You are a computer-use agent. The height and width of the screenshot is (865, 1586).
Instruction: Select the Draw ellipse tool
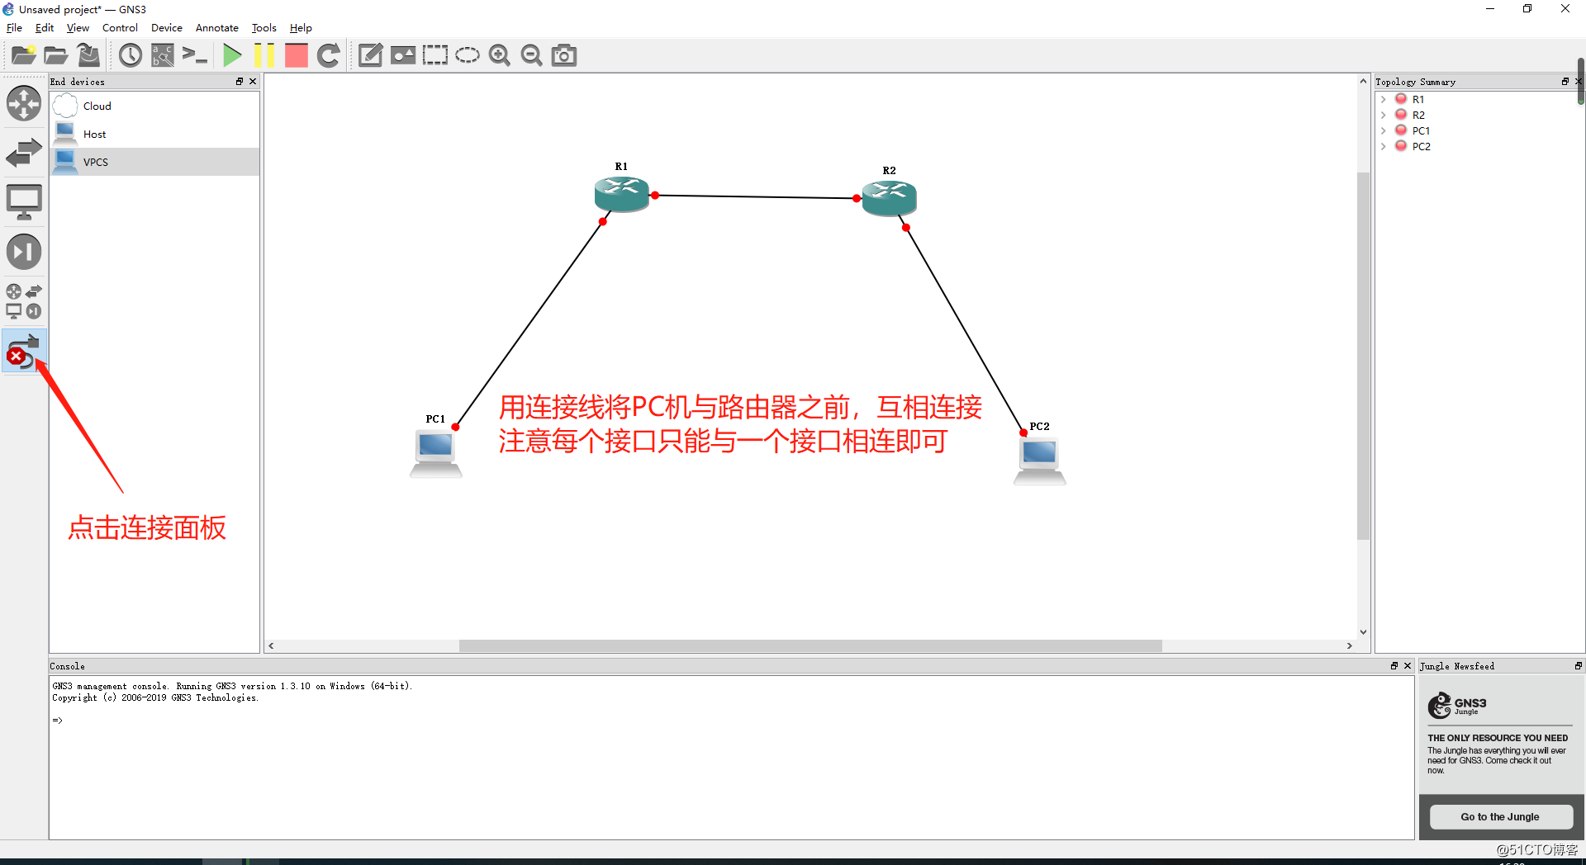click(468, 55)
